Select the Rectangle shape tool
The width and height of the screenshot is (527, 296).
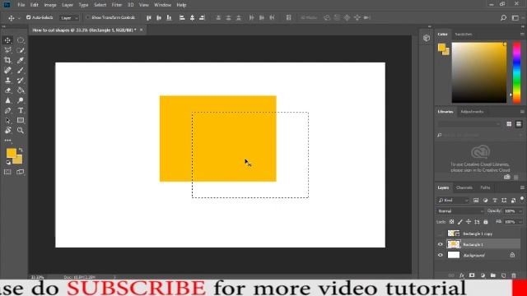(21, 121)
